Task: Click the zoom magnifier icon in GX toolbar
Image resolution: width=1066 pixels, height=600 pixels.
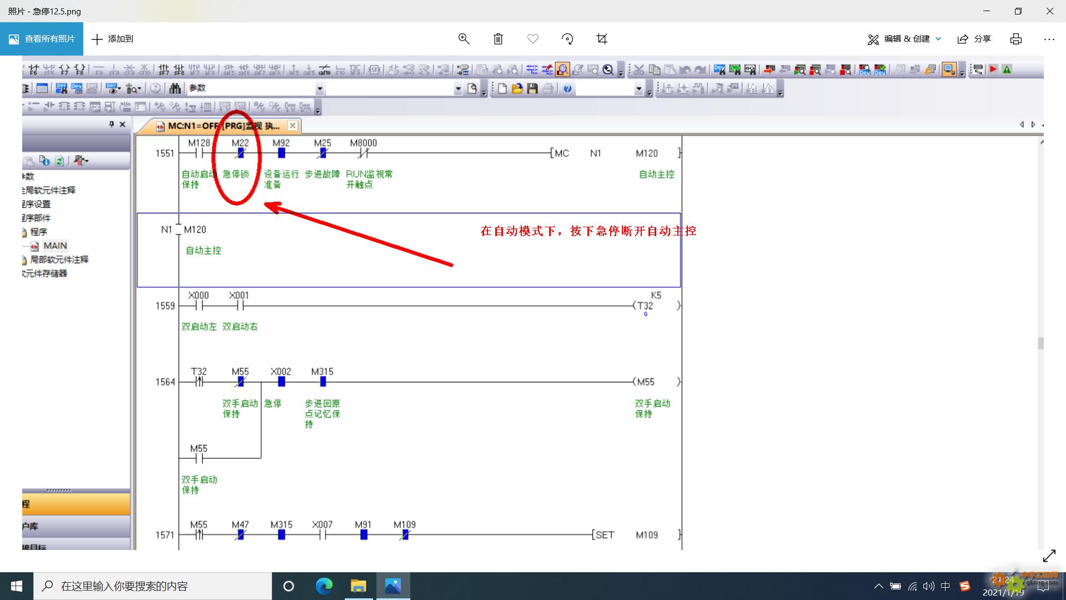Action: 609,69
